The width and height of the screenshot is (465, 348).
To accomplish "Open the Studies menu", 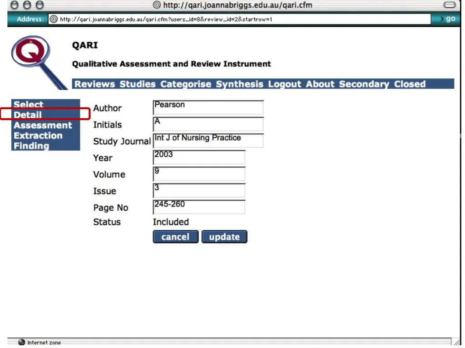I will click(138, 84).
